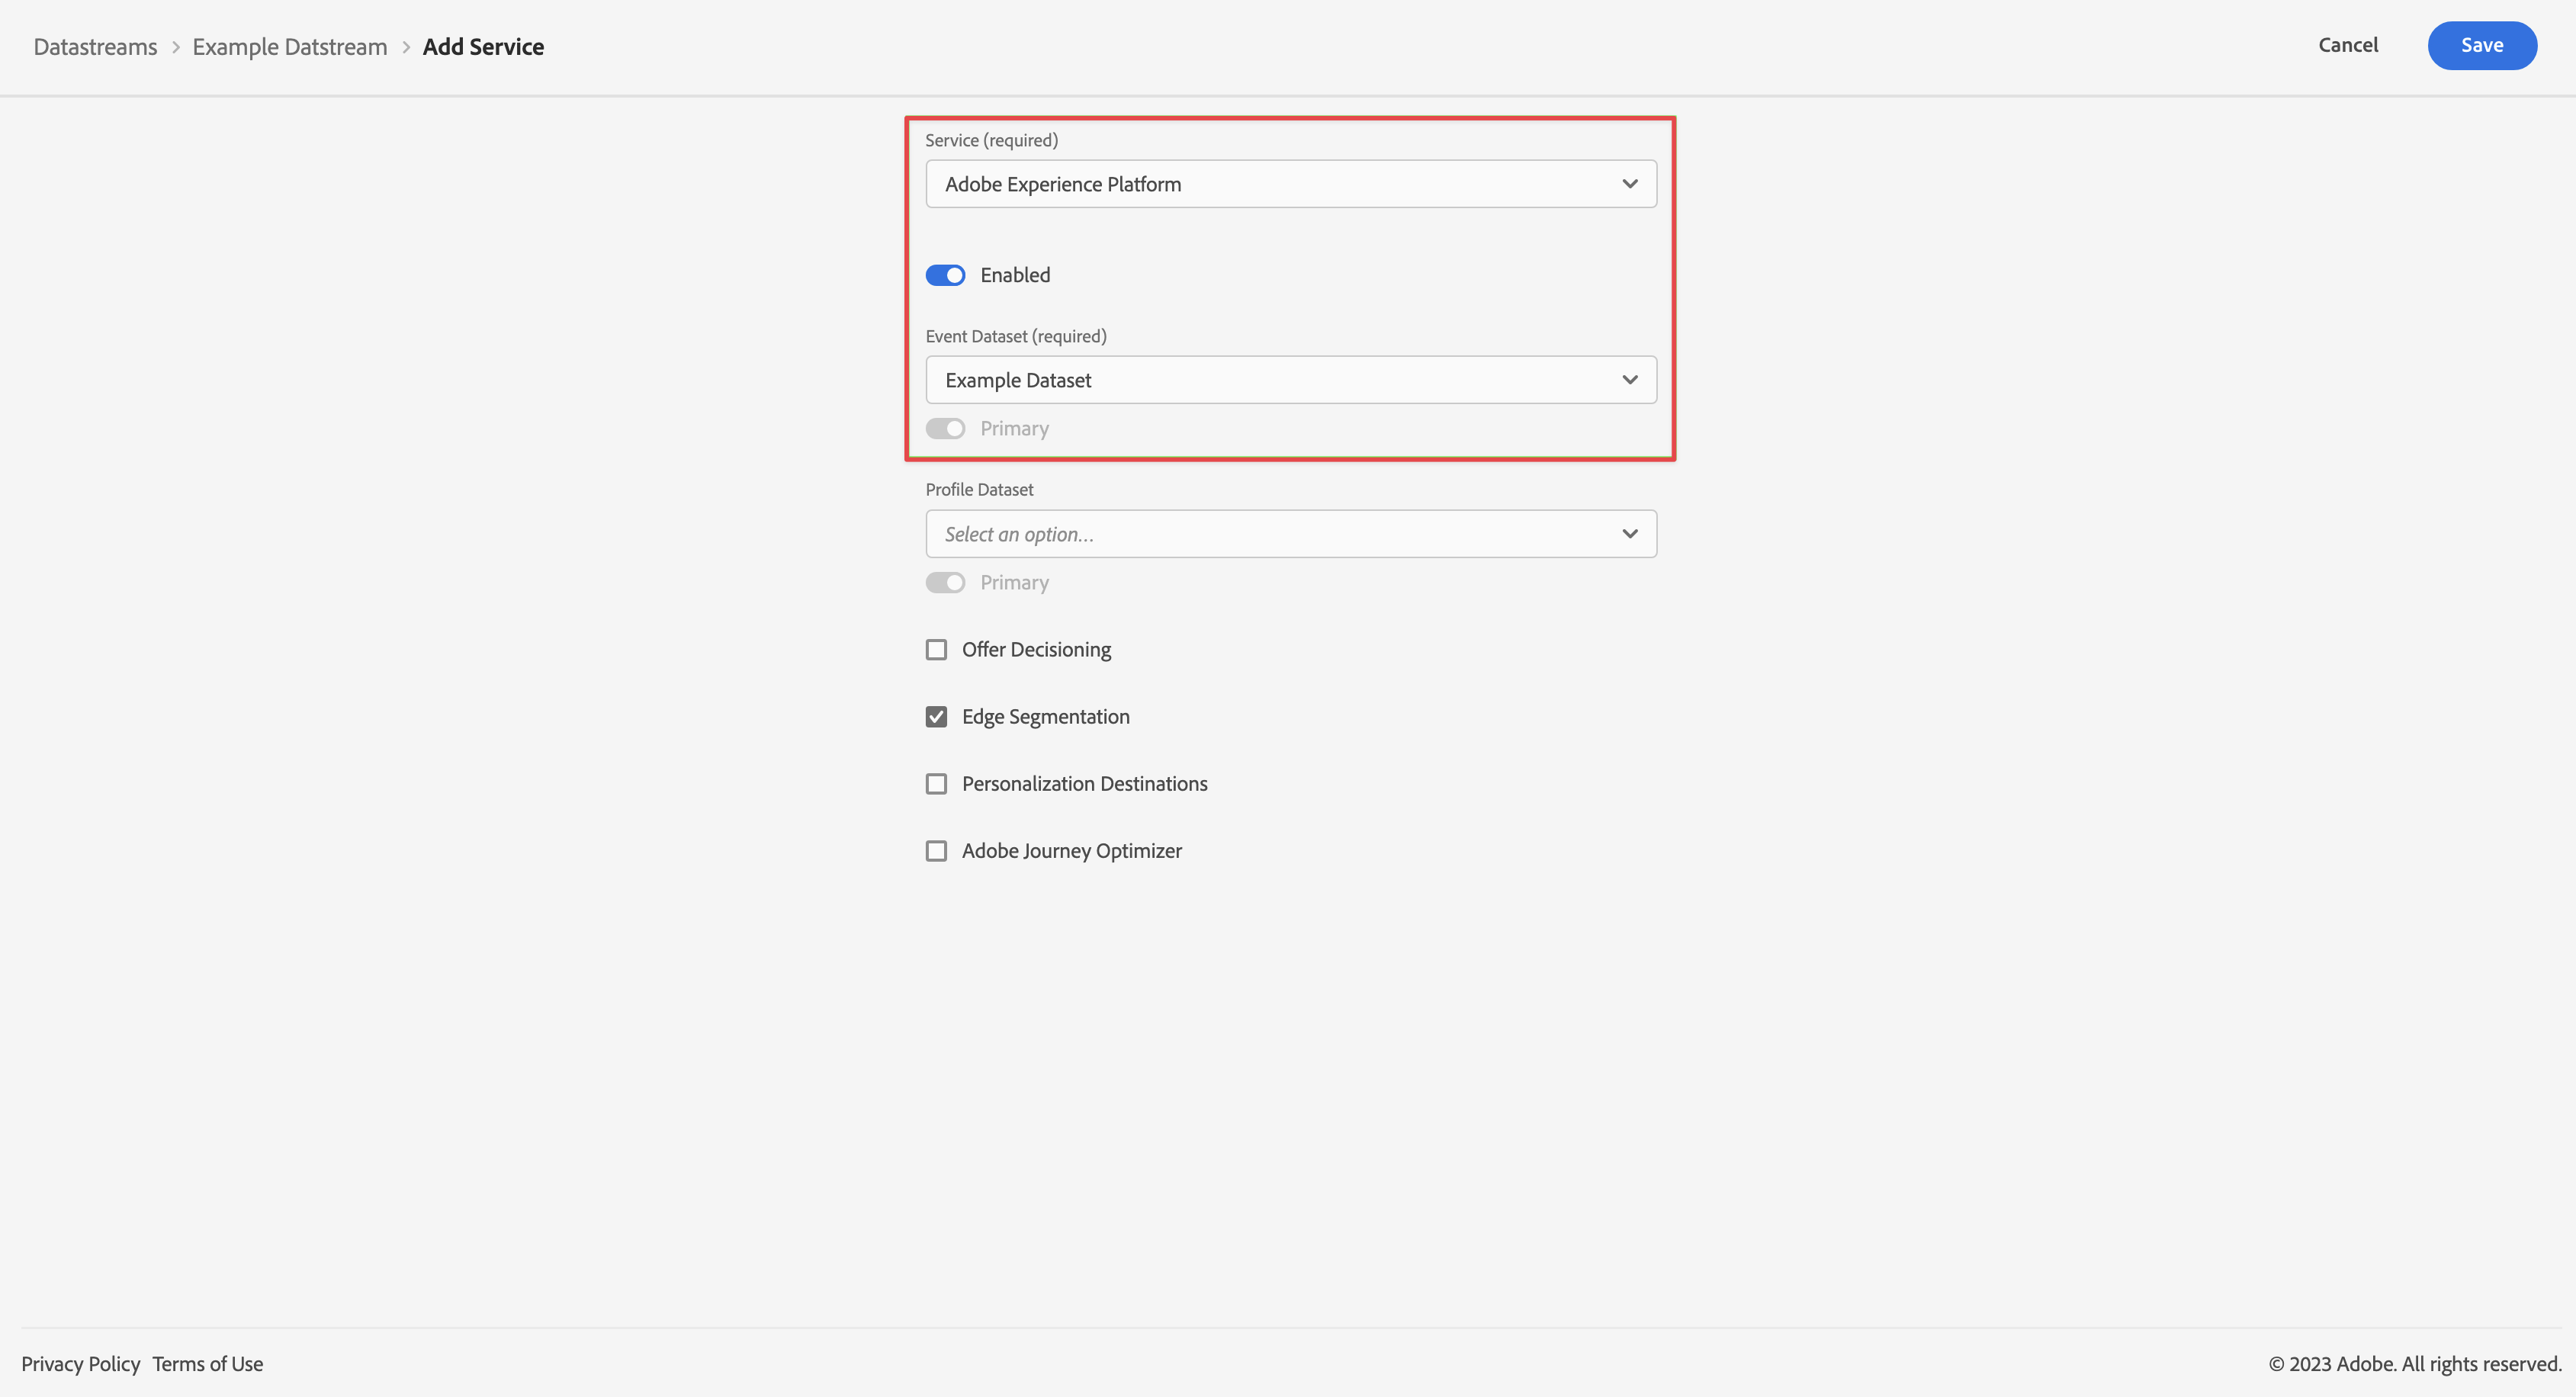Uncheck the Edge Segmentation checkbox
Image resolution: width=2576 pixels, height=1397 pixels.
pos(936,717)
